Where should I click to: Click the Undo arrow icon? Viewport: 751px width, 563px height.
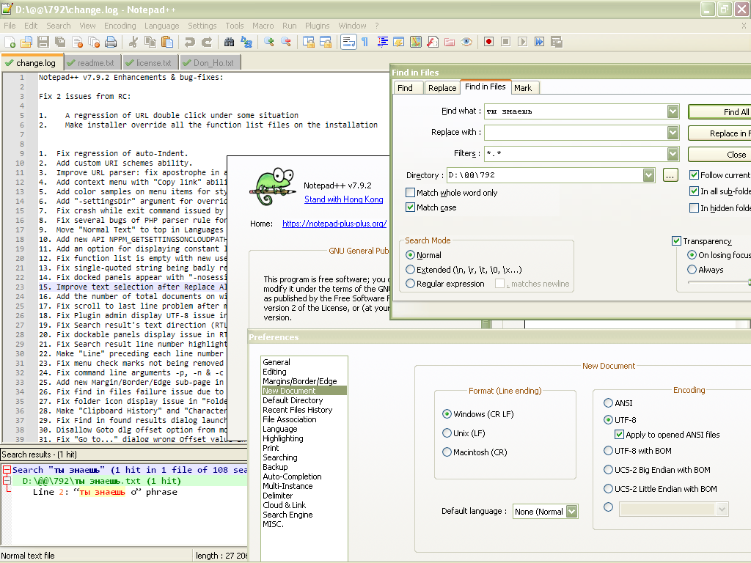[190, 42]
